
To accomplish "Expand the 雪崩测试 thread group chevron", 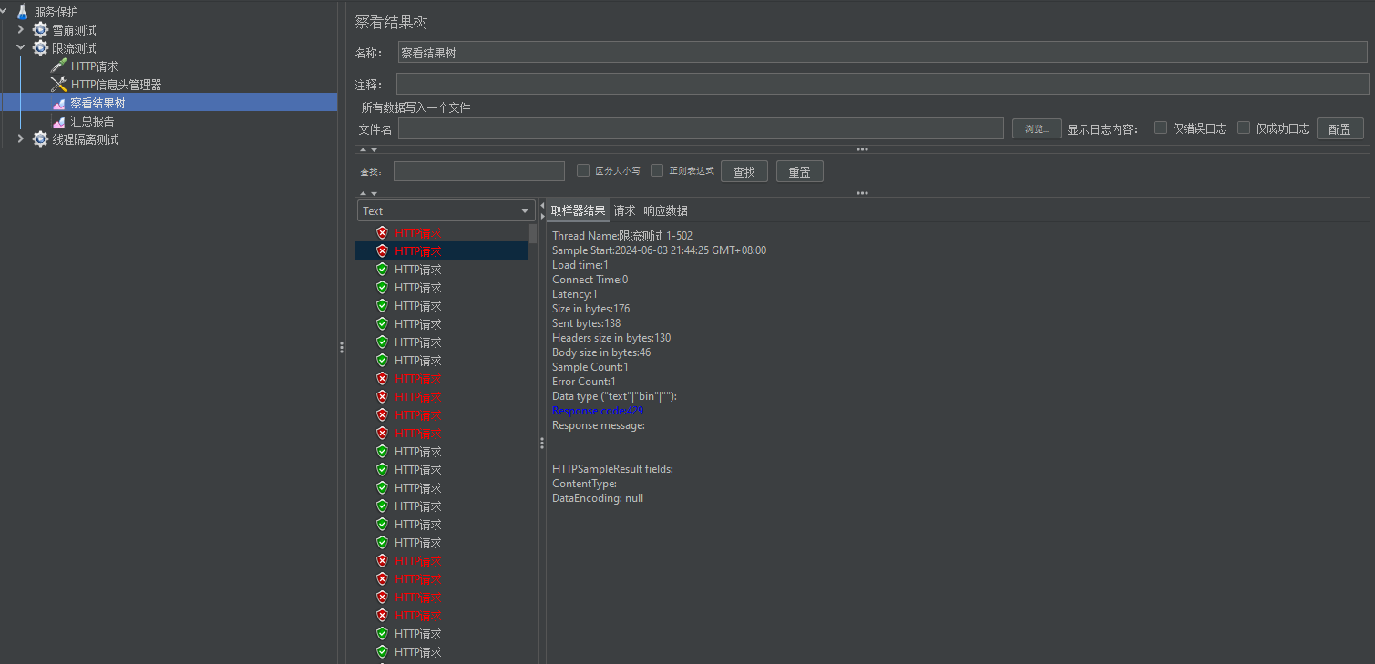I will tap(21, 30).
